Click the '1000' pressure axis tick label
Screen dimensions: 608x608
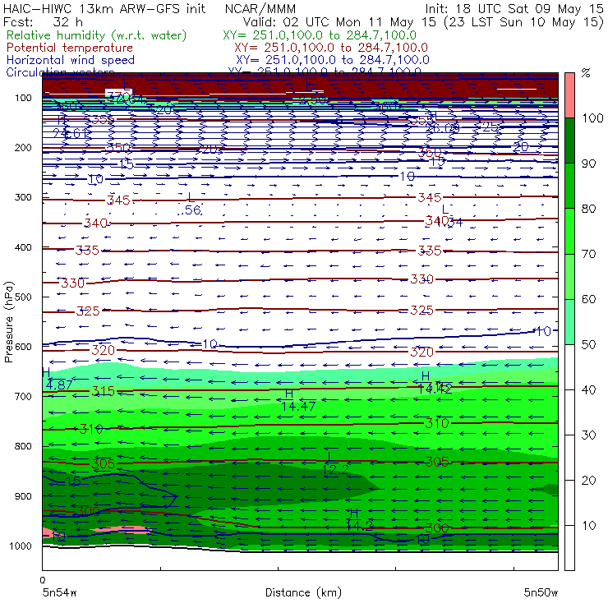(22, 546)
